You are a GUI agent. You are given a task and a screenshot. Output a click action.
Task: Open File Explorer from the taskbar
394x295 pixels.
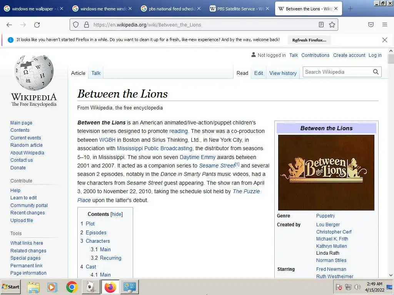[33, 287]
